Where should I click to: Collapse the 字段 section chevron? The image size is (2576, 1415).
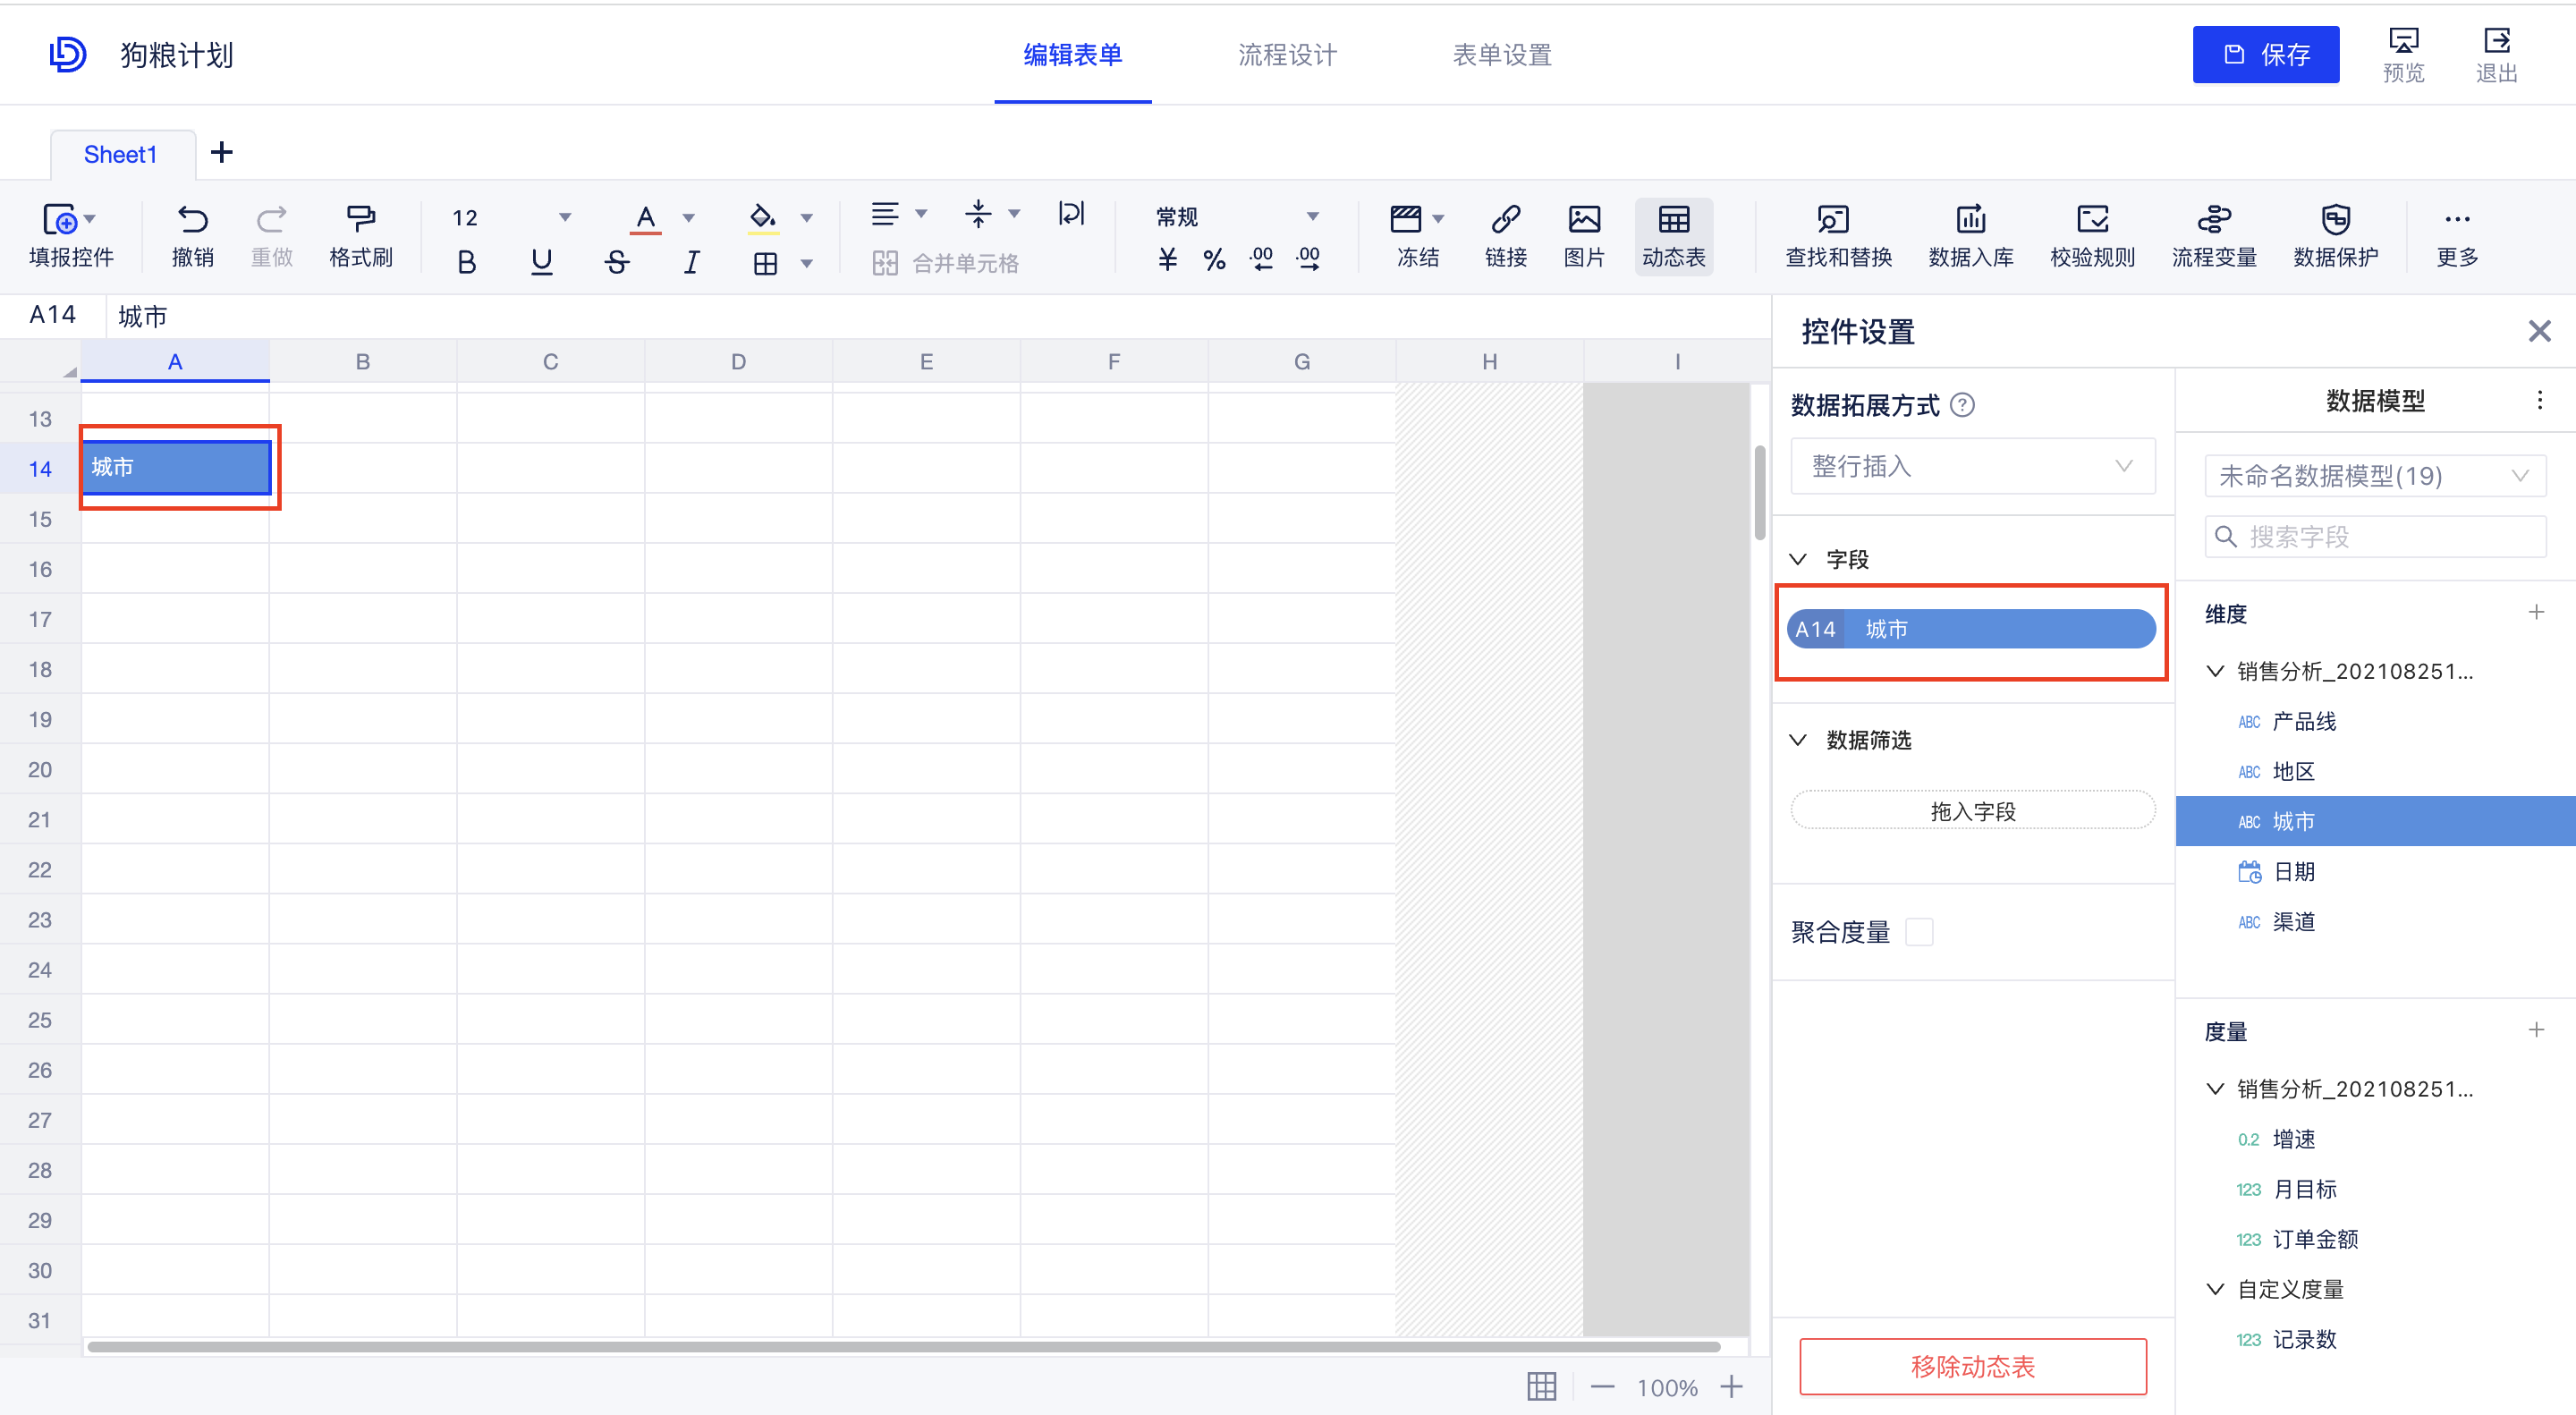click(1800, 559)
